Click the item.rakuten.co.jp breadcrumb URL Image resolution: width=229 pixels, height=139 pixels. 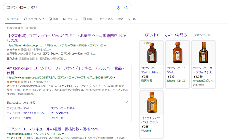[x=56, y=45]
